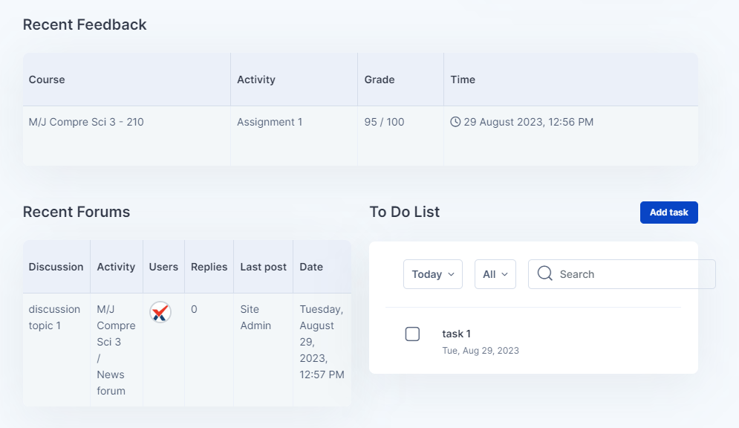Screen dimensions: 739x428
Task: Click the Discussion column header
Action: pos(56,267)
